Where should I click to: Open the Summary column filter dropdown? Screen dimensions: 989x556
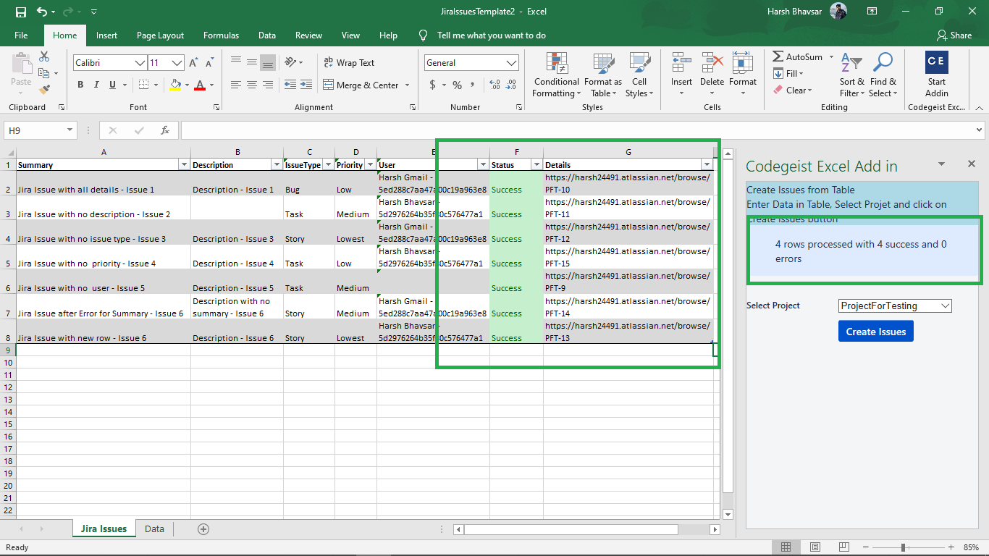[x=184, y=164]
